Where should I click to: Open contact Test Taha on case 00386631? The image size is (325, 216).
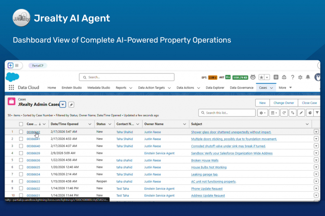[x=123, y=195]
